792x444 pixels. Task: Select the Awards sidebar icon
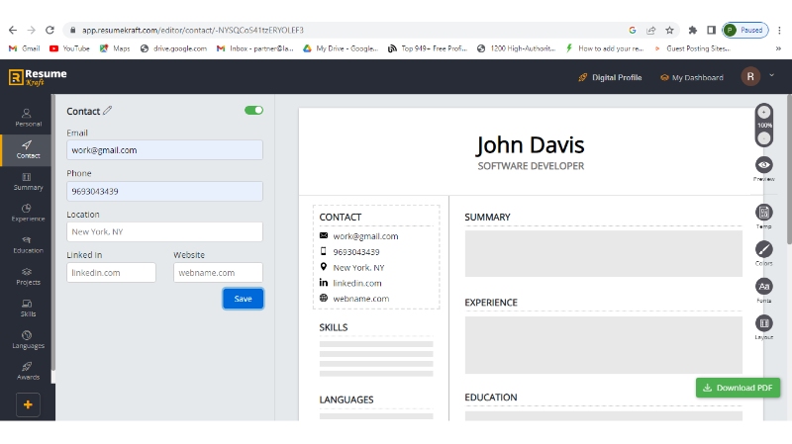click(x=28, y=371)
